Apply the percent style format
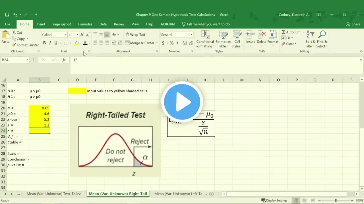 tap(171, 43)
